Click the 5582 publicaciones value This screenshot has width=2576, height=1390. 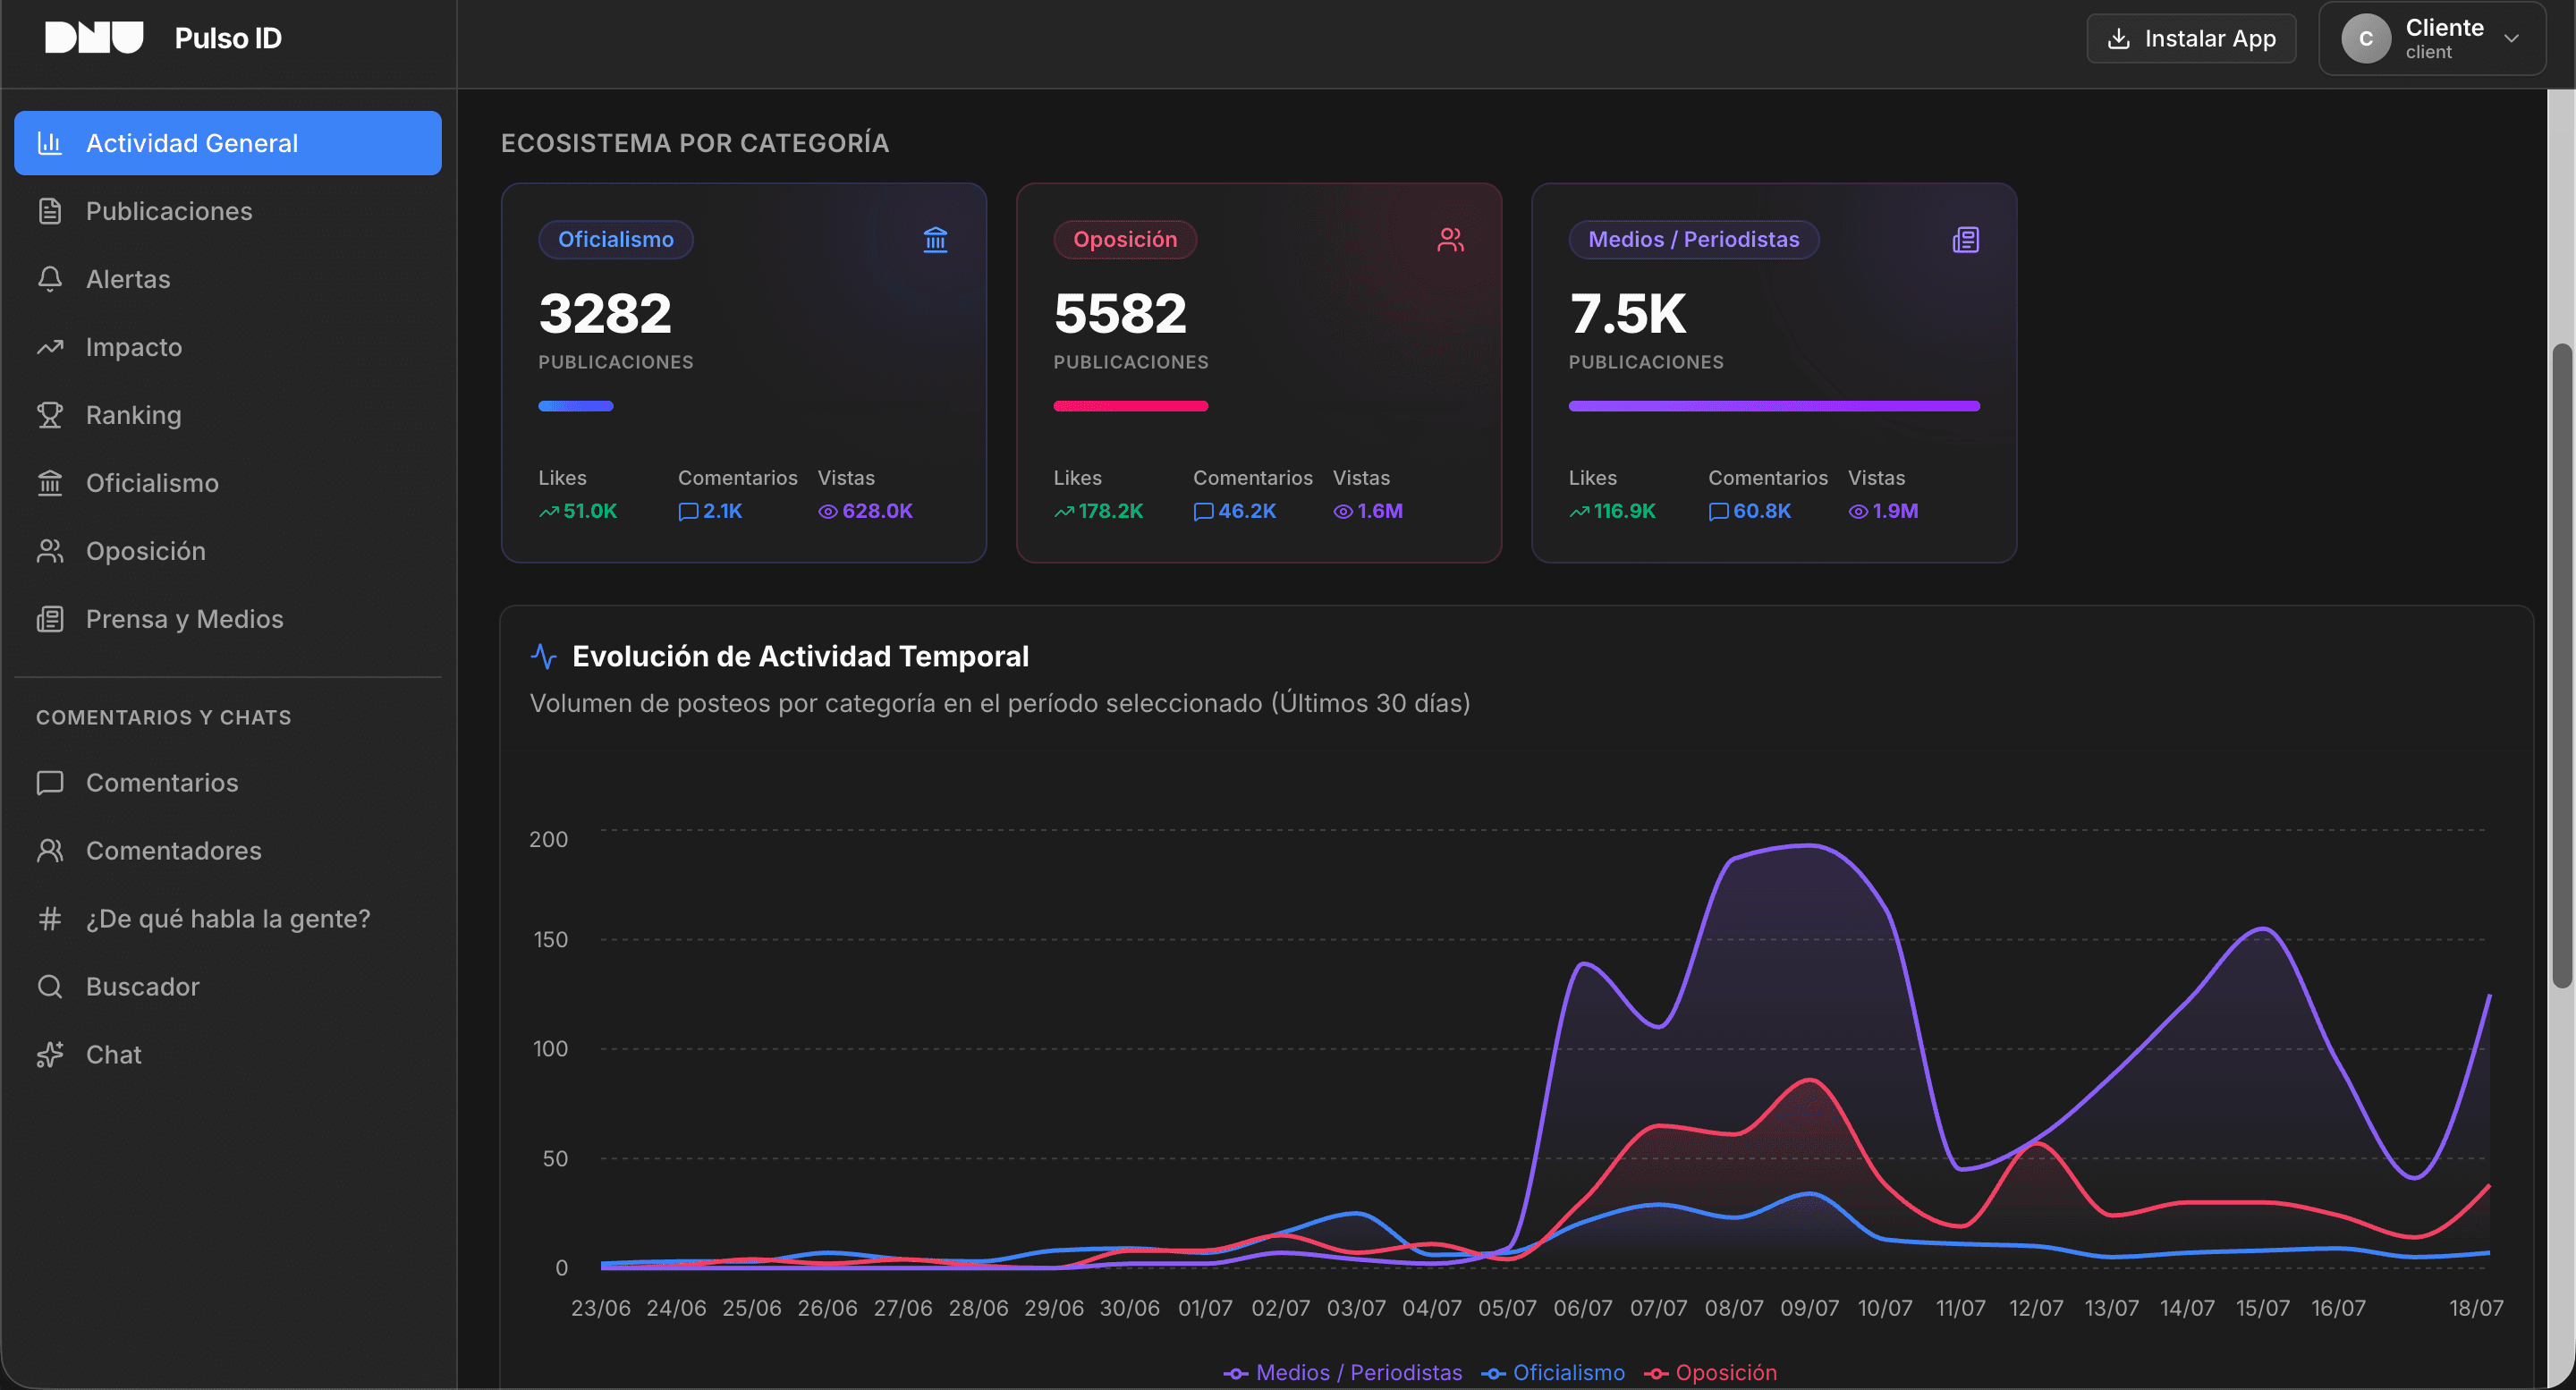point(1120,314)
